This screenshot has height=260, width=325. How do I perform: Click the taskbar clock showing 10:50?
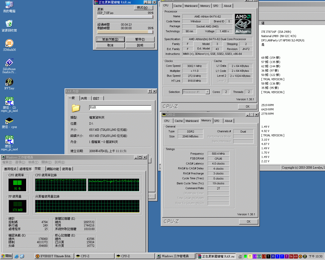coord(316,256)
